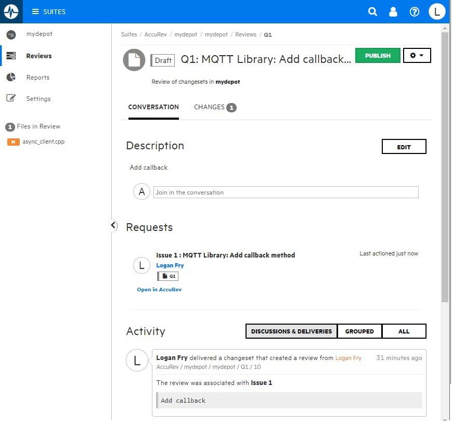The height and width of the screenshot is (424, 452).
Task: Click the mydepot depot icon in sidebar
Action: 11,34
